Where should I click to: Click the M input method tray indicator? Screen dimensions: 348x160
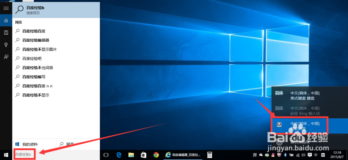323,155
